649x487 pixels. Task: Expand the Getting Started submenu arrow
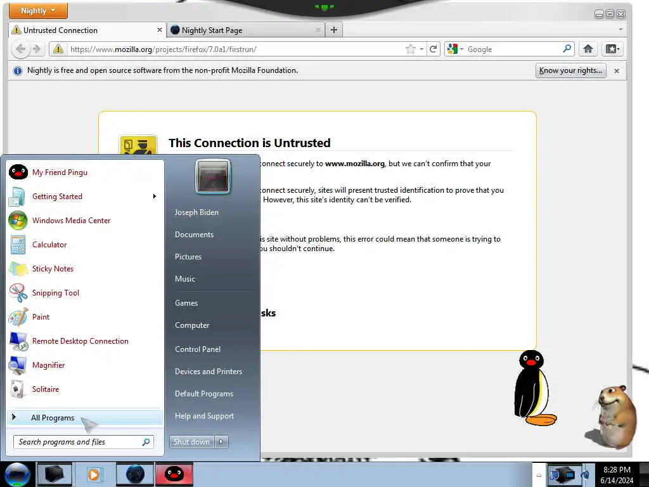[155, 197]
